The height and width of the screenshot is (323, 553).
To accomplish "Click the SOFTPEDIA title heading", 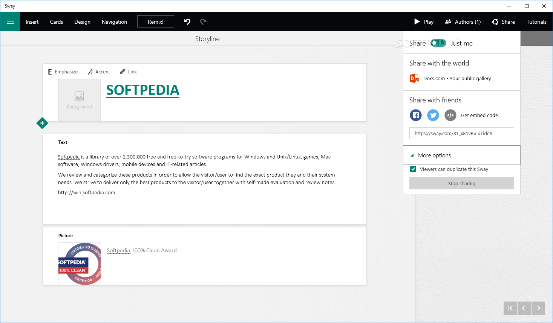I will pos(143,90).
